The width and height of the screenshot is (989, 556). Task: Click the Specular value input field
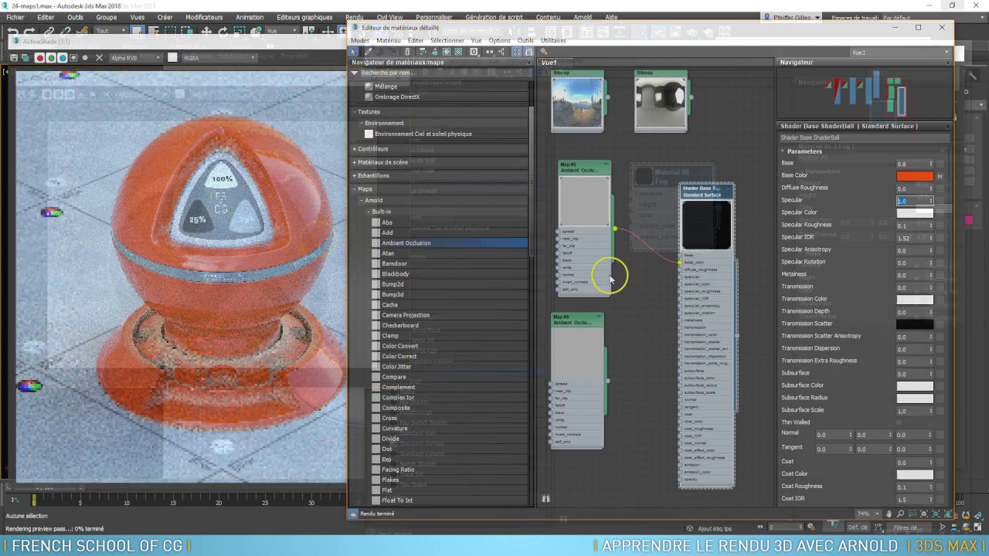(x=915, y=201)
